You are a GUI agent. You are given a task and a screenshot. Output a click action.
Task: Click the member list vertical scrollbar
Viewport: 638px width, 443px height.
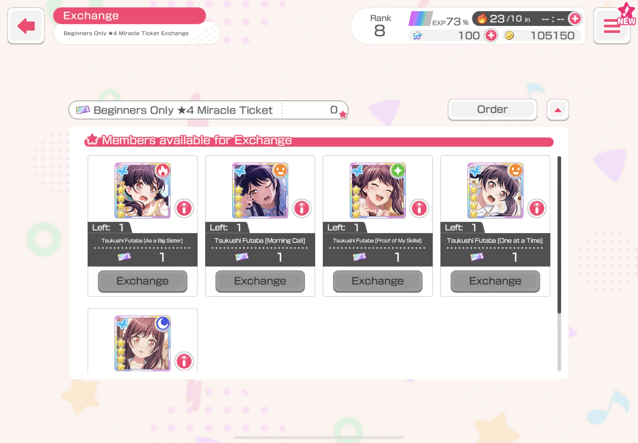pyautogui.click(x=559, y=263)
